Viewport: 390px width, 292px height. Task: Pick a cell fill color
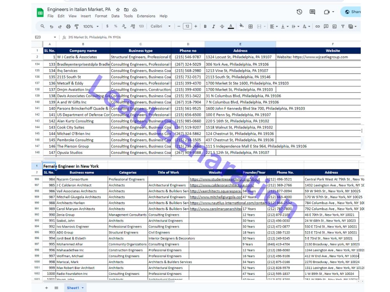[241, 26]
